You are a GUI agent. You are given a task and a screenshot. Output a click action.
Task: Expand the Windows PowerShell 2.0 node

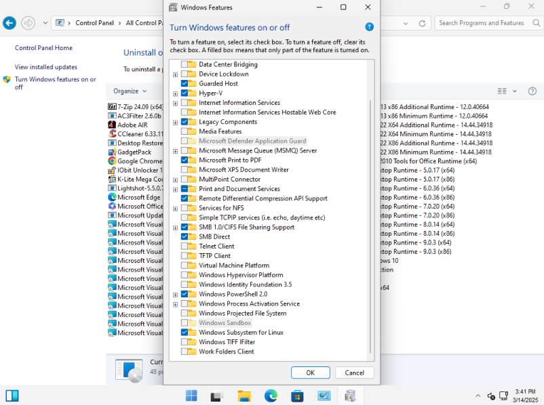(175, 295)
